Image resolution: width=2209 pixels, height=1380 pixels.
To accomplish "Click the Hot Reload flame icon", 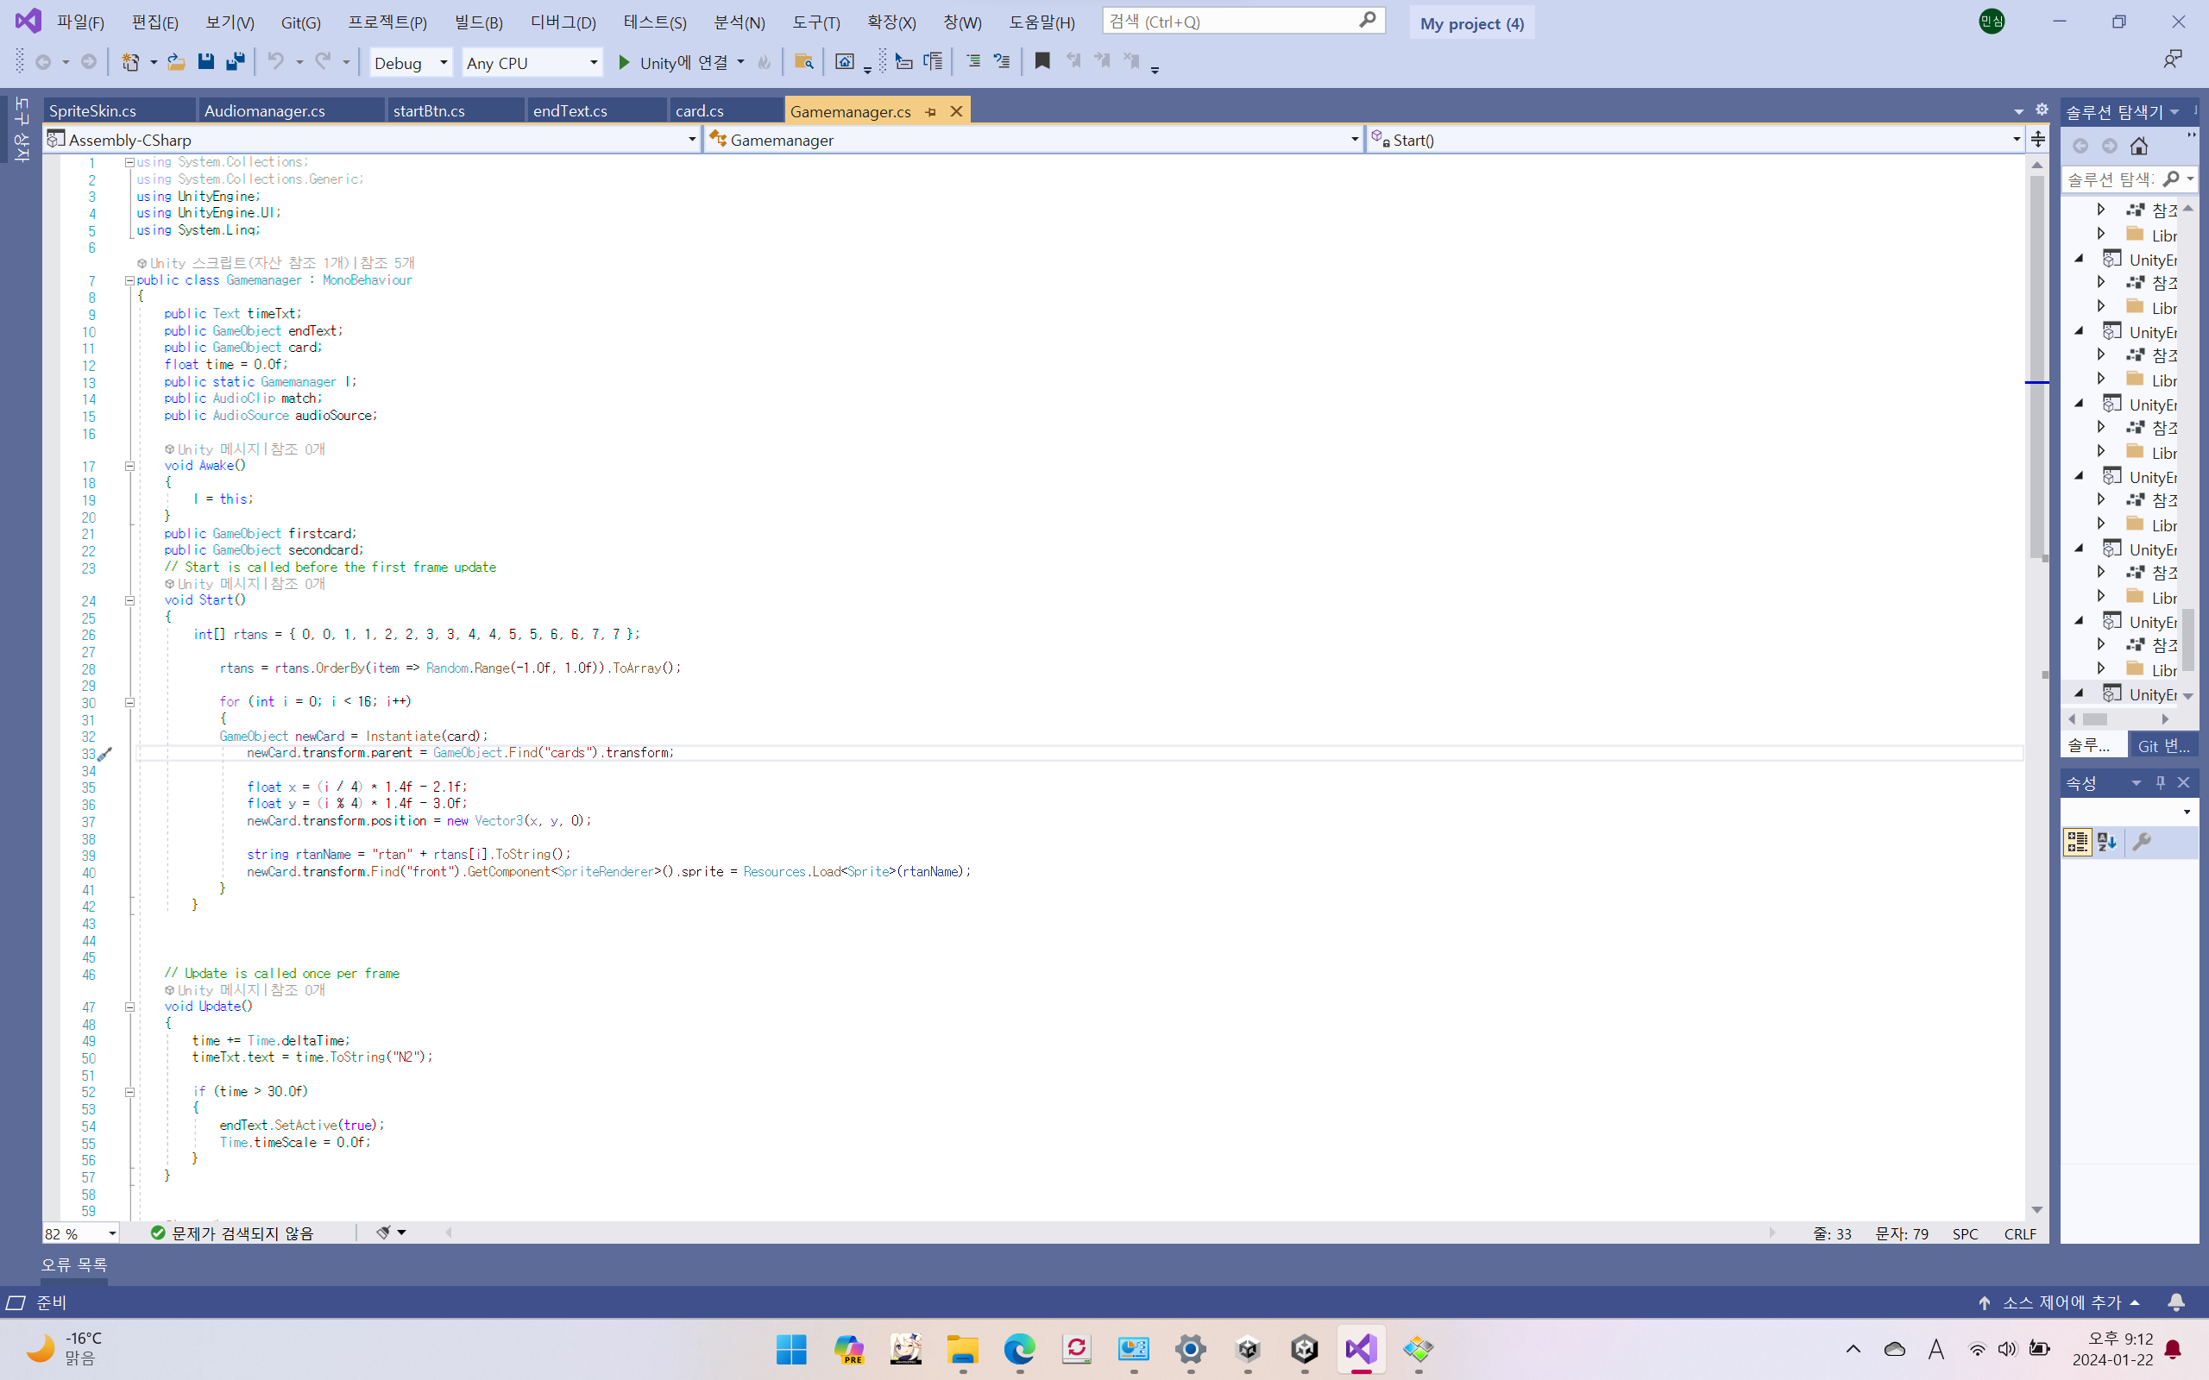I will (765, 62).
